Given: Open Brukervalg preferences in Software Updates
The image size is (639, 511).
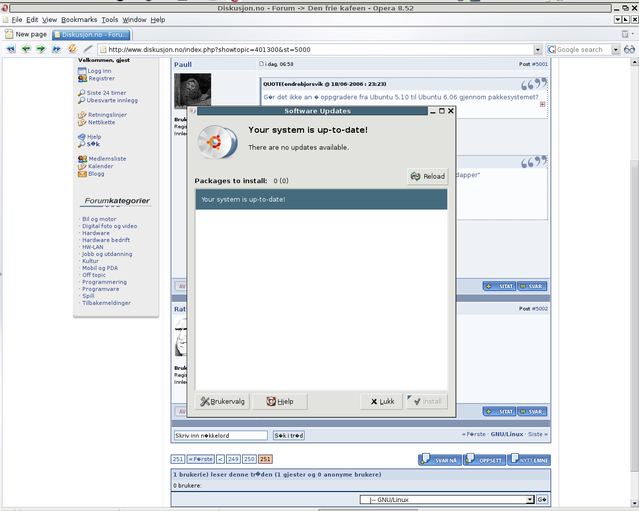Looking at the screenshot, I should [x=223, y=401].
